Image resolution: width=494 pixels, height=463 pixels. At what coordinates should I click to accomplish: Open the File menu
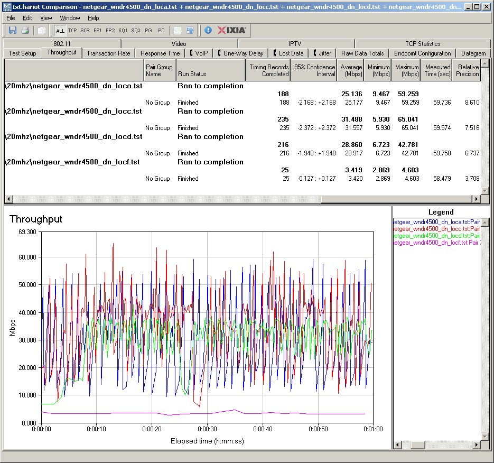click(x=11, y=18)
